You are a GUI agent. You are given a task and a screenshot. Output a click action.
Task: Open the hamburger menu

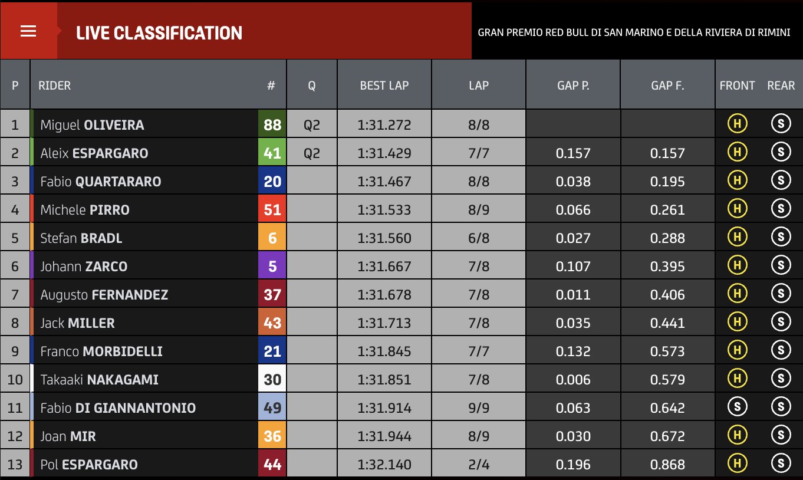coord(28,31)
